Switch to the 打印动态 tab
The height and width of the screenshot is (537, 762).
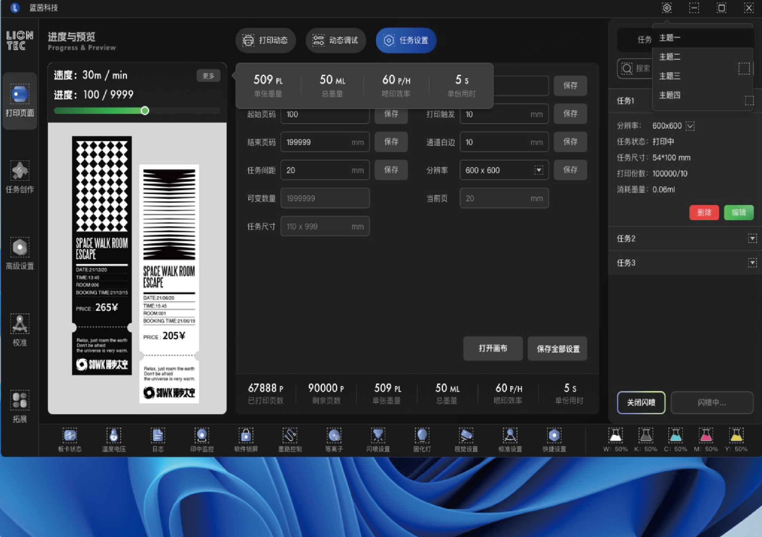266,40
